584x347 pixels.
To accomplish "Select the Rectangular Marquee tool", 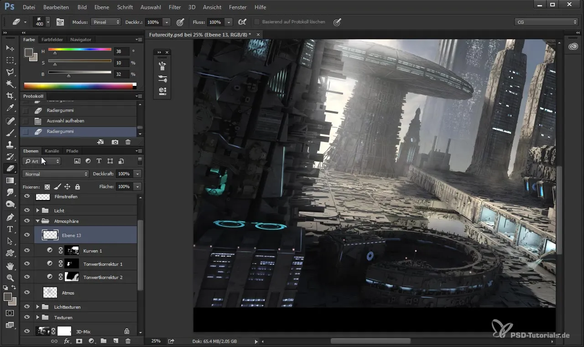I will [10, 60].
